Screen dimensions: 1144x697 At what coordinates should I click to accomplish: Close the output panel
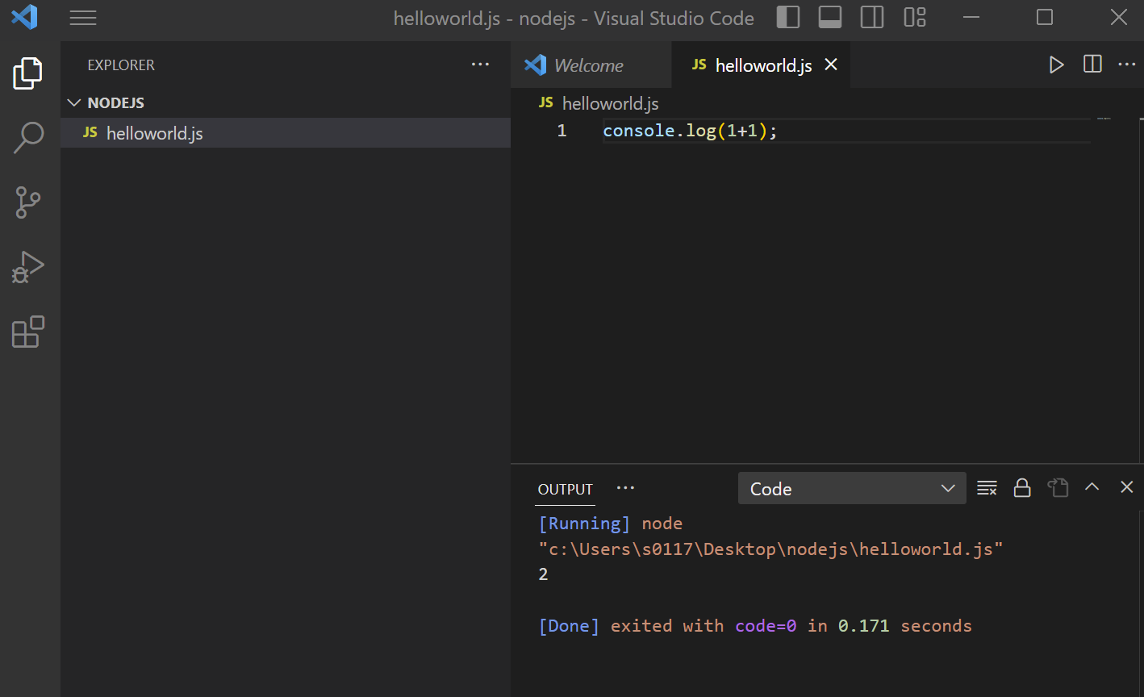[x=1127, y=486]
